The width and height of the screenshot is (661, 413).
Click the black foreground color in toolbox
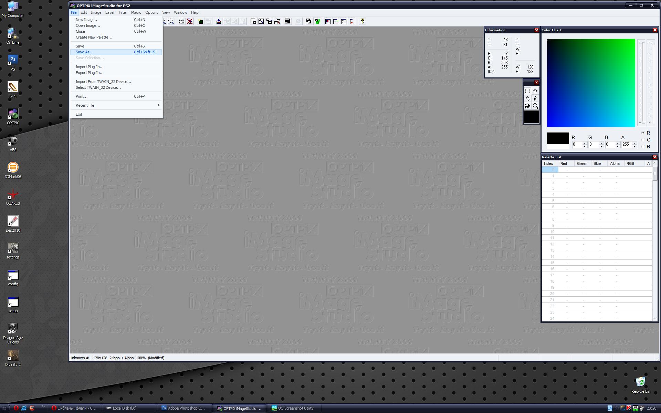(x=531, y=117)
